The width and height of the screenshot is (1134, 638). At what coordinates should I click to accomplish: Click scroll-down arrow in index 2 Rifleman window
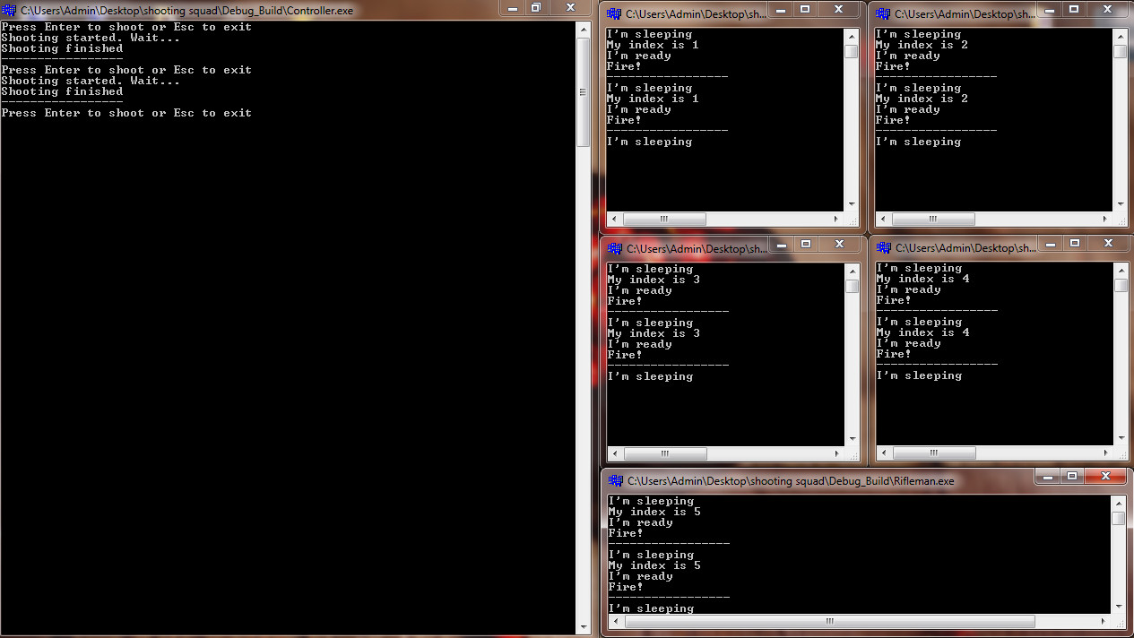(1121, 204)
